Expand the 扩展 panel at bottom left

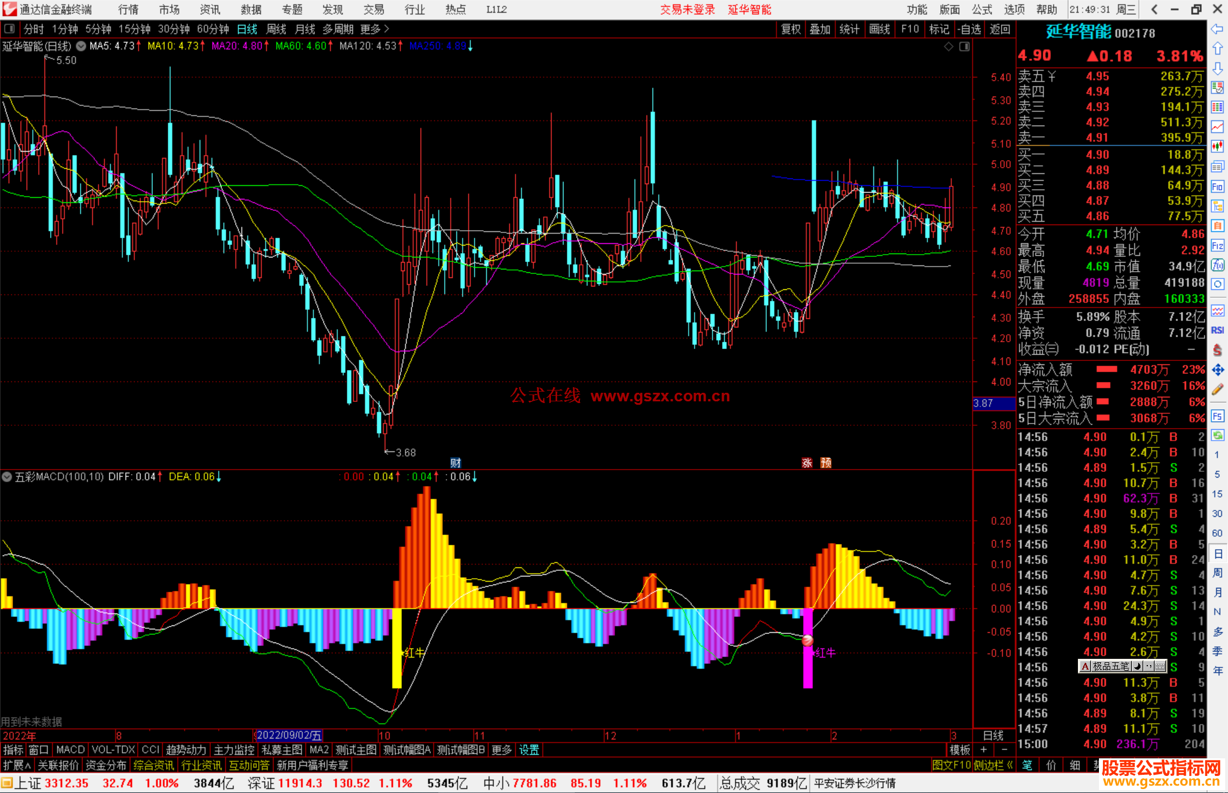coord(16,765)
